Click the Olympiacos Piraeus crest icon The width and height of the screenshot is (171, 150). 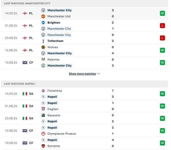click(x=43, y=134)
